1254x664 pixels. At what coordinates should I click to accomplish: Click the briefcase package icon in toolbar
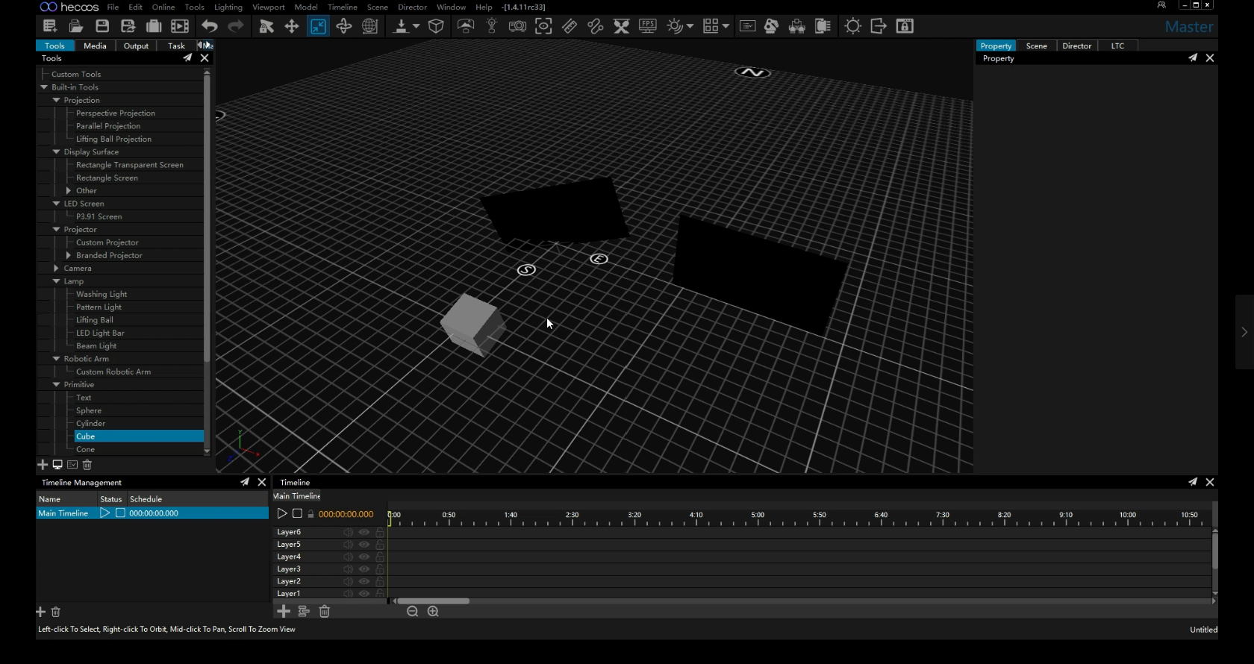click(154, 26)
